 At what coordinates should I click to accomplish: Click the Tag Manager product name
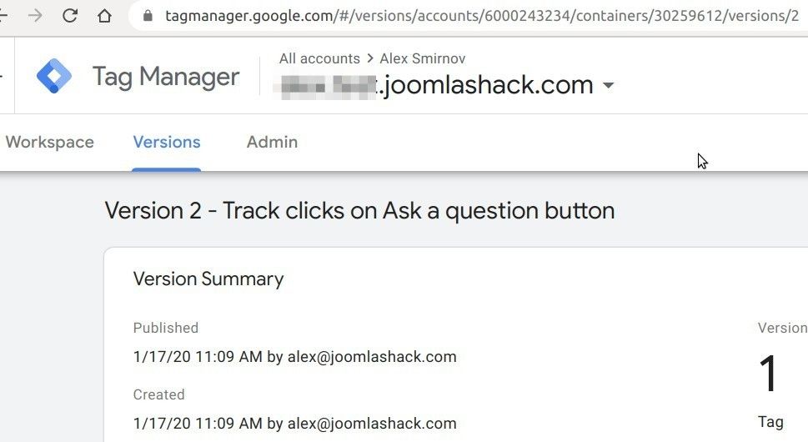coord(166,77)
